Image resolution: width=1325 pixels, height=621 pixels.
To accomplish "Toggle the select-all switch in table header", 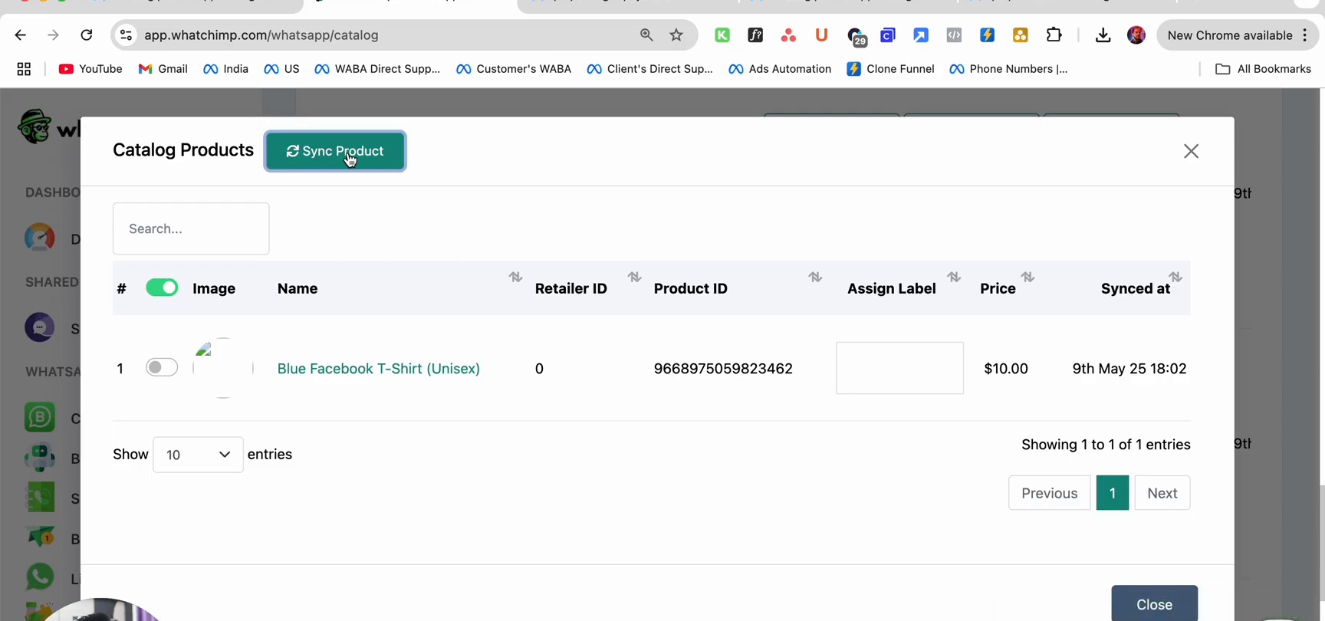I will (162, 287).
